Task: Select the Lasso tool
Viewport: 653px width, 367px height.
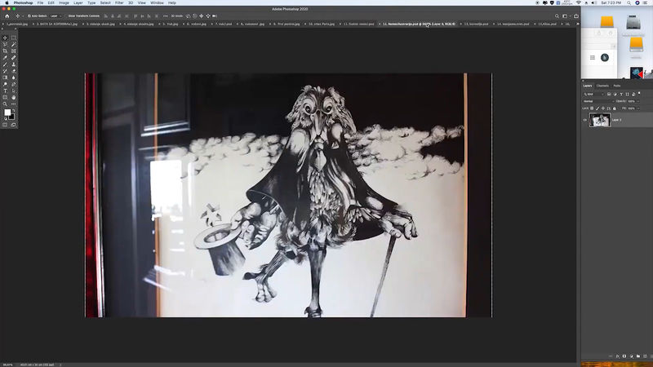Action: (x=5, y=44)
